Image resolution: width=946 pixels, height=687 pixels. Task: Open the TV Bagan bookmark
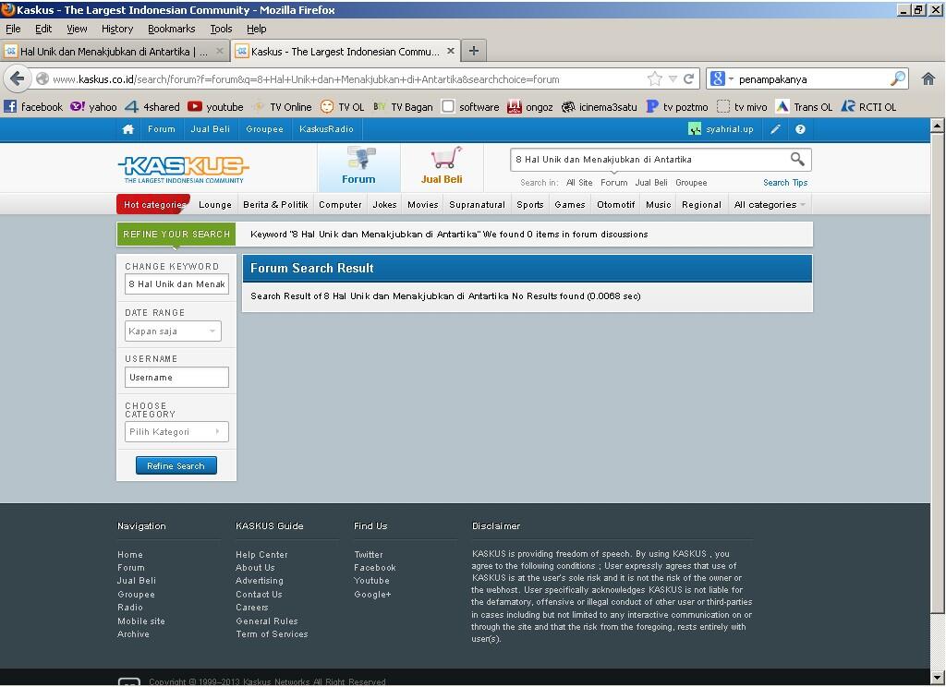tap(403, 107)
